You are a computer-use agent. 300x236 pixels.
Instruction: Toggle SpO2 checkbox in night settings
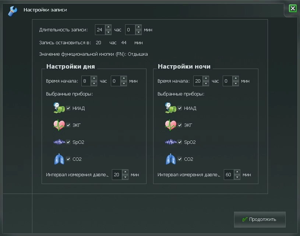tap(180, 142)
